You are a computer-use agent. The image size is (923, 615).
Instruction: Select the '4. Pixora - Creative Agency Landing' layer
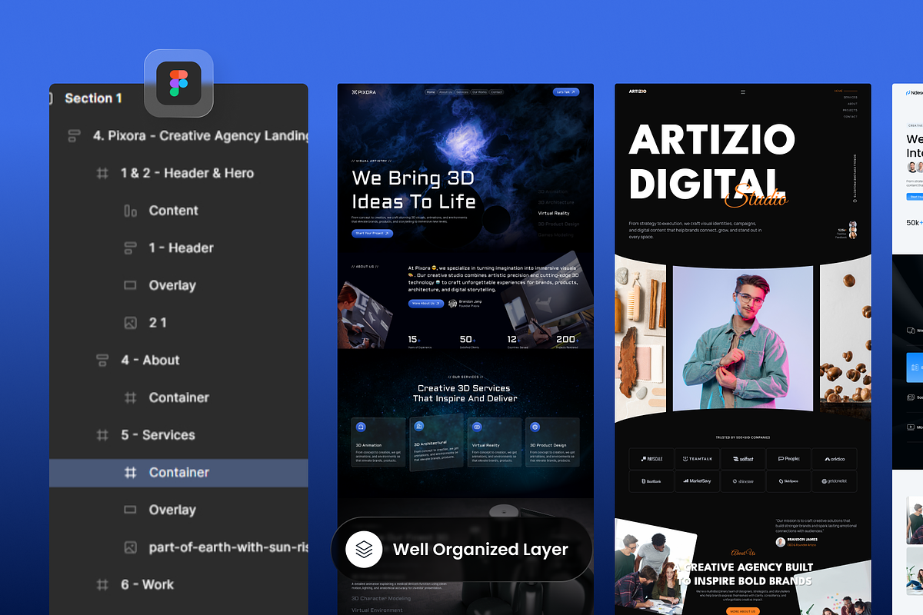click(178, 136)
